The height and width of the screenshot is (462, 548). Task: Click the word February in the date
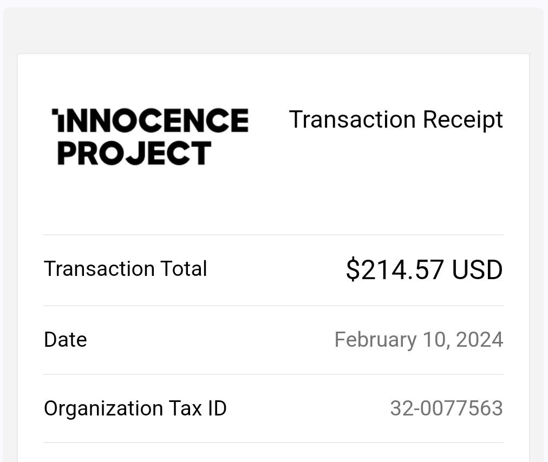[x=376, y=340]
